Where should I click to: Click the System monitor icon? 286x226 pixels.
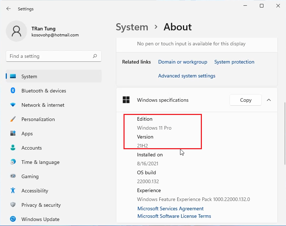pos(13,76)
